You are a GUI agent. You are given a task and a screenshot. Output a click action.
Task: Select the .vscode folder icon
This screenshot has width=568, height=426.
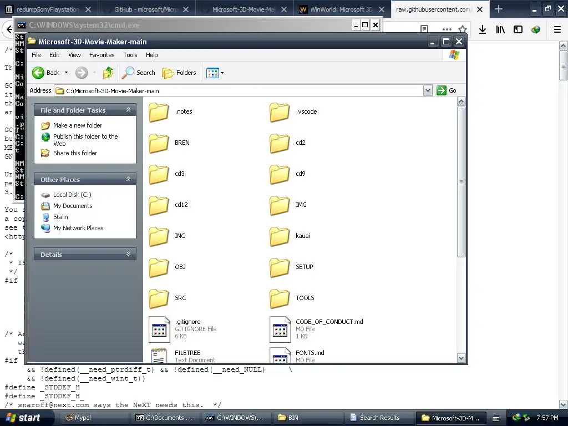[x=280, y=112]
